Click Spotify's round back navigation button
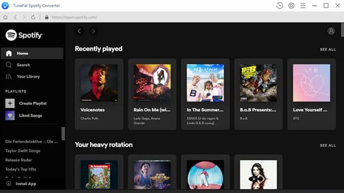 pos(80,31)
